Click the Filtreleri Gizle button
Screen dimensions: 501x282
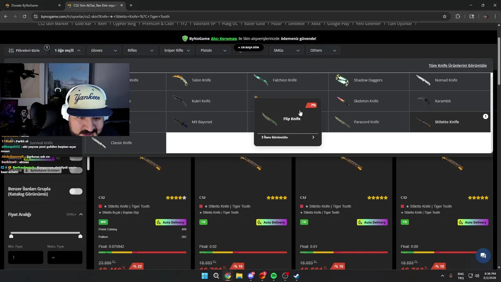24,50
